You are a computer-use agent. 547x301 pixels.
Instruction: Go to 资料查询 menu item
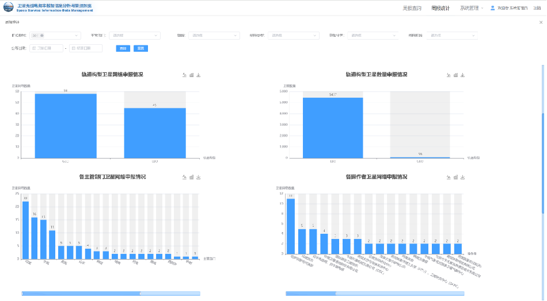412,8
